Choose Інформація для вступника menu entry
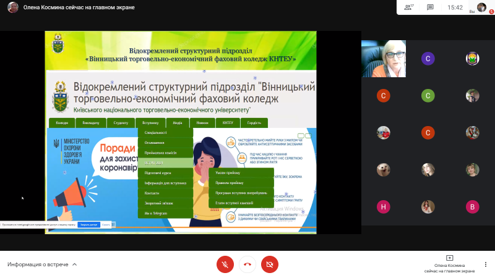The image size is (495, 278). coord(165,183)
